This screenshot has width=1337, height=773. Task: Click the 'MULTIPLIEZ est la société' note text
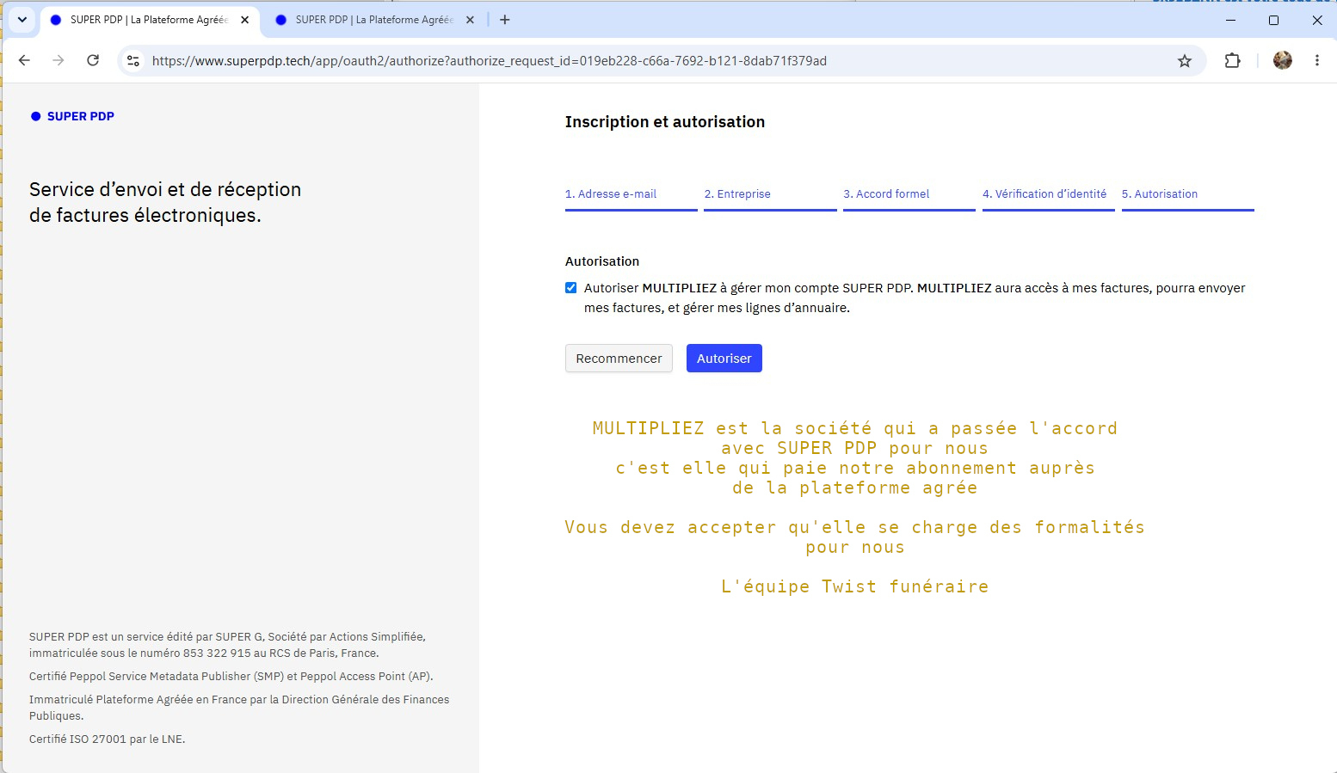pyautogui.click(x=855, y=458)
